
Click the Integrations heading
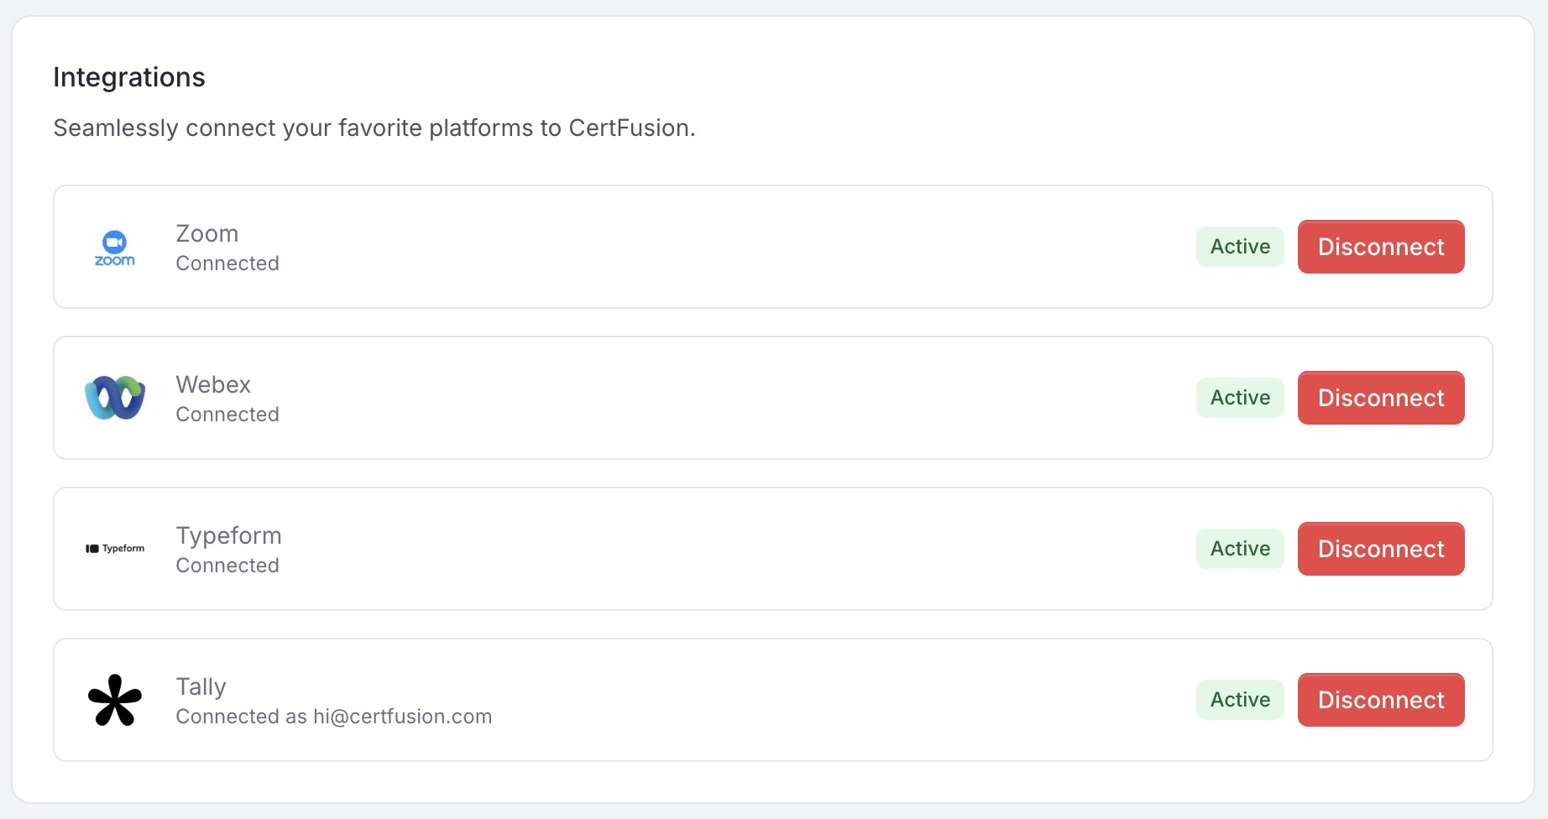129,77
